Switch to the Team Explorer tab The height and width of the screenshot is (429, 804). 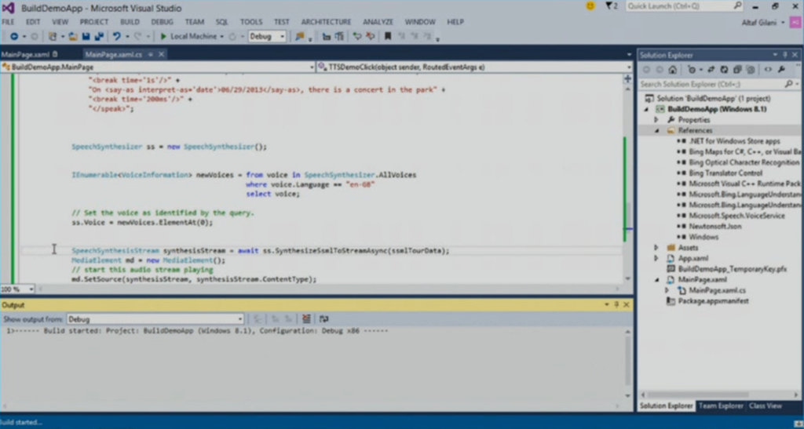721,406
